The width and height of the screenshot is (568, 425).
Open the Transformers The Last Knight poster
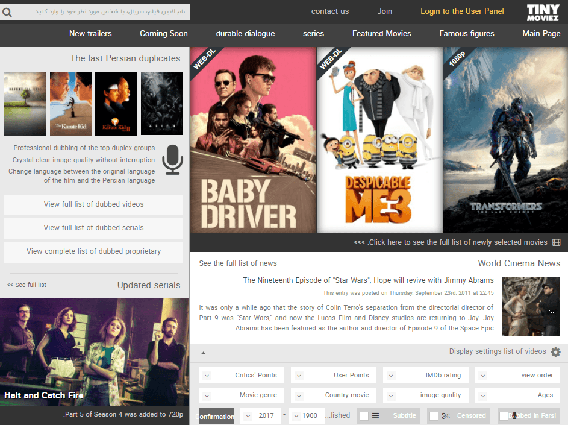(x=505, y=140)
